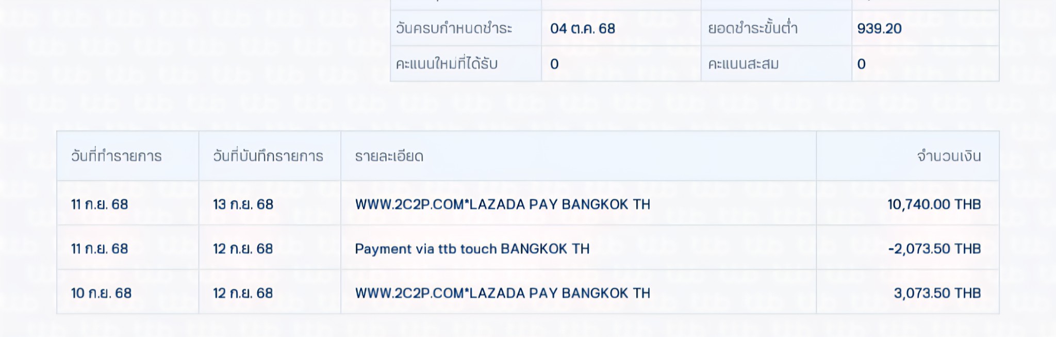This screenshot has width=1056, height=337.
Task: Click the จำนวนเงิน column header
Action: tap(948, 156)
